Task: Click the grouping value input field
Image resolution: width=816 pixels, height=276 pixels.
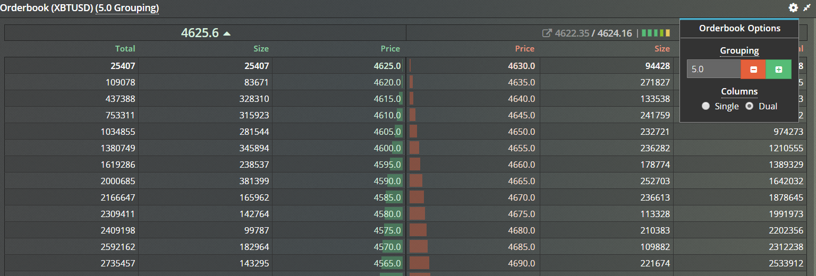Action: [713, 69]
